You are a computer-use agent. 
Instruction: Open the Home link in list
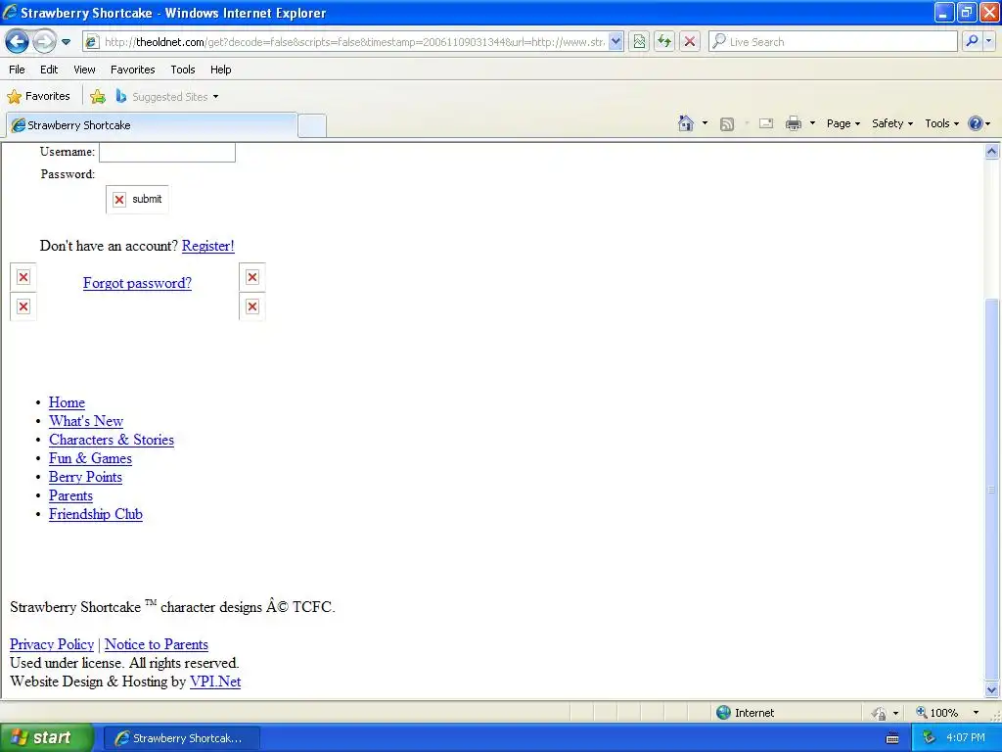68,402
